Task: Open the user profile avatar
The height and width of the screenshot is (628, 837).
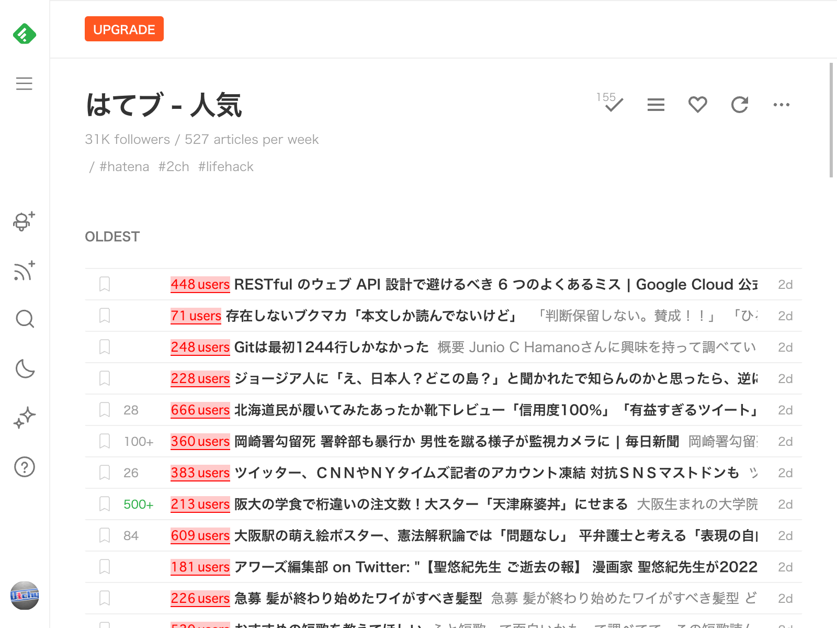Action: click(x=25, y=596)
